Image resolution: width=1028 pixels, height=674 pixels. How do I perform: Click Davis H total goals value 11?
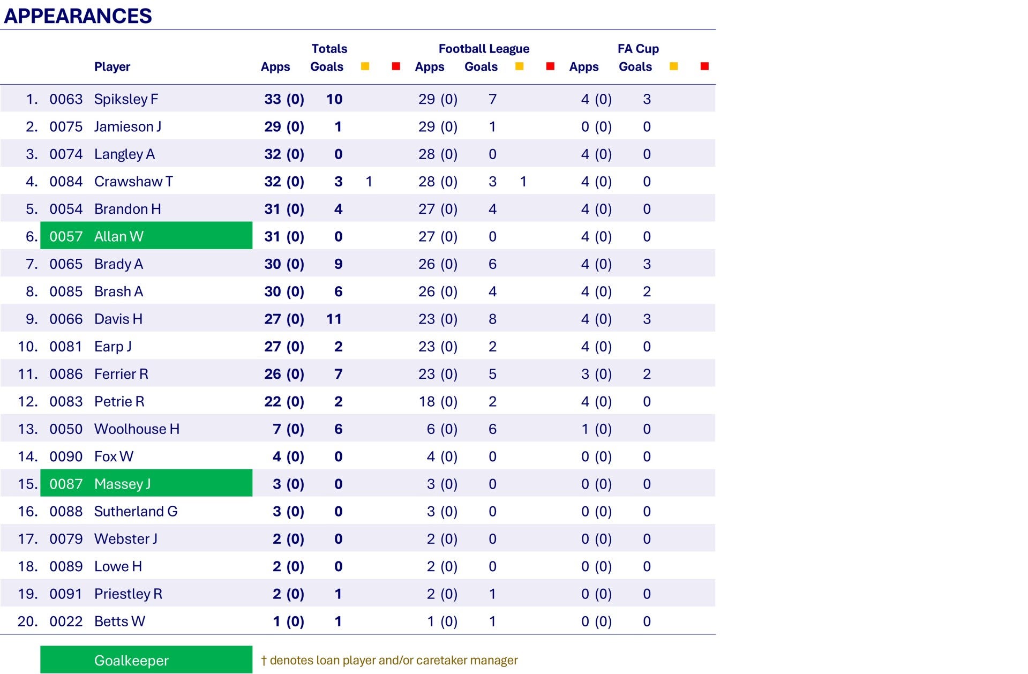pyautogui.click(x=334, y=319)
